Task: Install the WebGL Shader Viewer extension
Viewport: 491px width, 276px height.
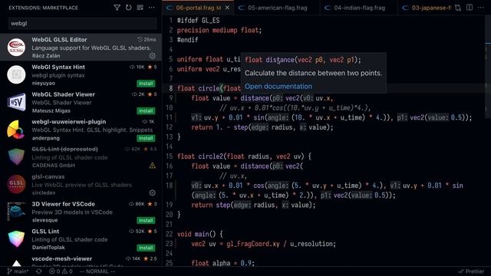Action: coord(146,110)
